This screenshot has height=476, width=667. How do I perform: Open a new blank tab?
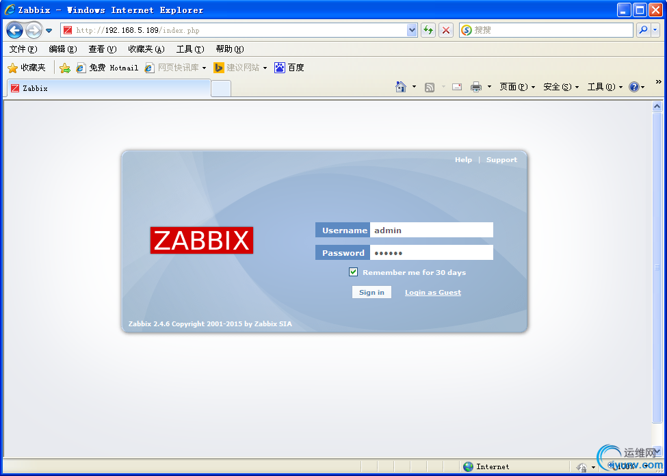[x=221, y=88]
